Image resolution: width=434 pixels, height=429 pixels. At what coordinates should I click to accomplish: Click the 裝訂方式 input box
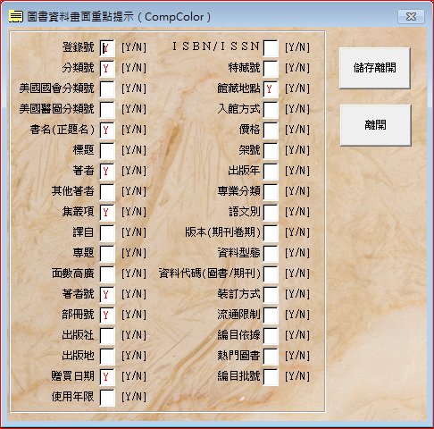coord(271,295)
